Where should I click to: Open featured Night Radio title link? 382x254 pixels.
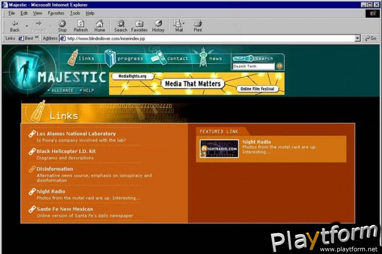tap(256, 142)
